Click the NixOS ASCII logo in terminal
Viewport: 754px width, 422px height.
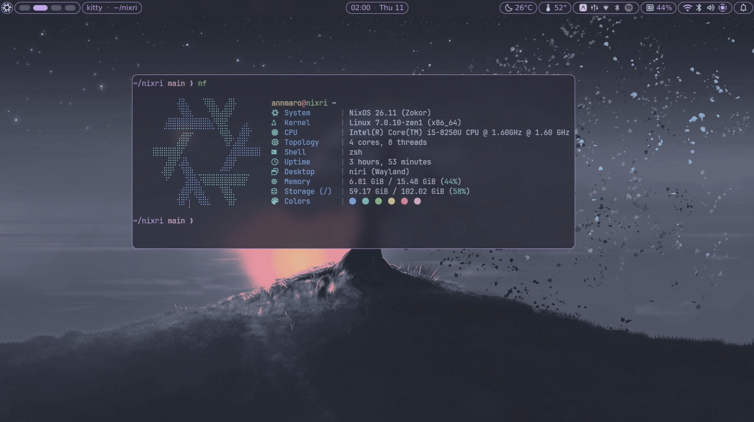click(x=207, y=152)
